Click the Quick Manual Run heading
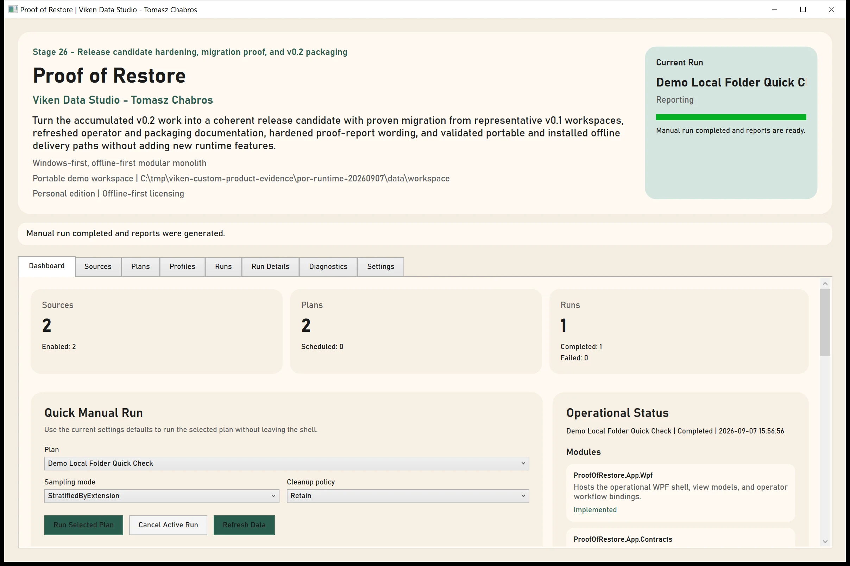 coord(94,413)
